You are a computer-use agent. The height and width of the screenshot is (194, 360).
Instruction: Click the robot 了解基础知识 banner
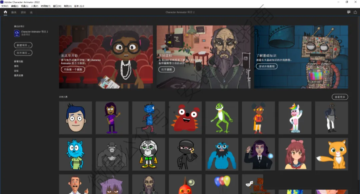(301, 57)
